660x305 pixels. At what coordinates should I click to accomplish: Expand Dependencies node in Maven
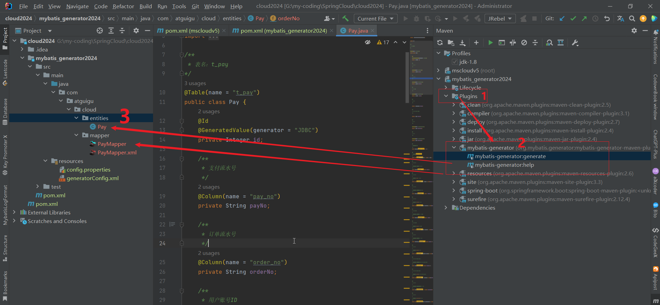[x=446, y=208]
